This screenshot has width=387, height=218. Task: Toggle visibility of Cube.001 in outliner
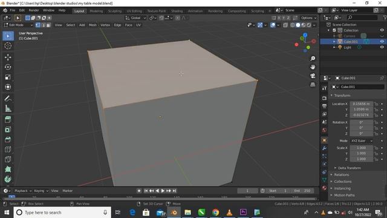382,42
